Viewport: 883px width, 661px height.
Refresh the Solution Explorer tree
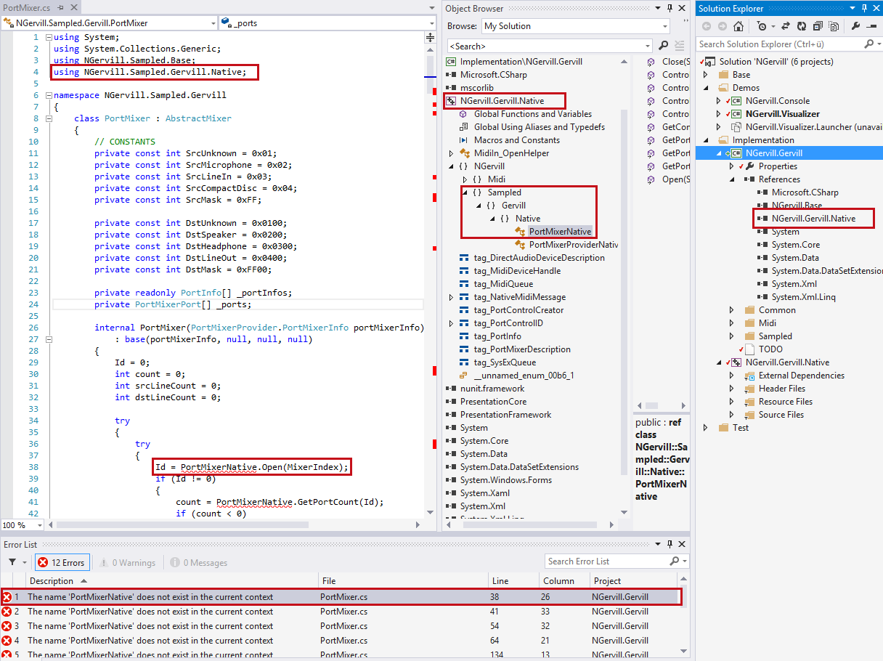802,26
